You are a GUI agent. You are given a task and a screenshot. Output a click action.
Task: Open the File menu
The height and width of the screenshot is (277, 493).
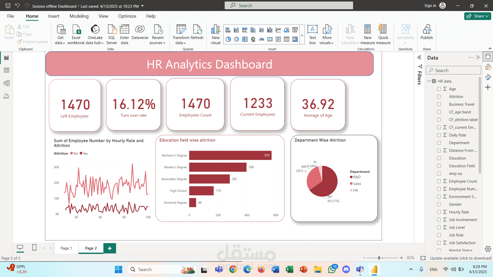pos(11,16)
